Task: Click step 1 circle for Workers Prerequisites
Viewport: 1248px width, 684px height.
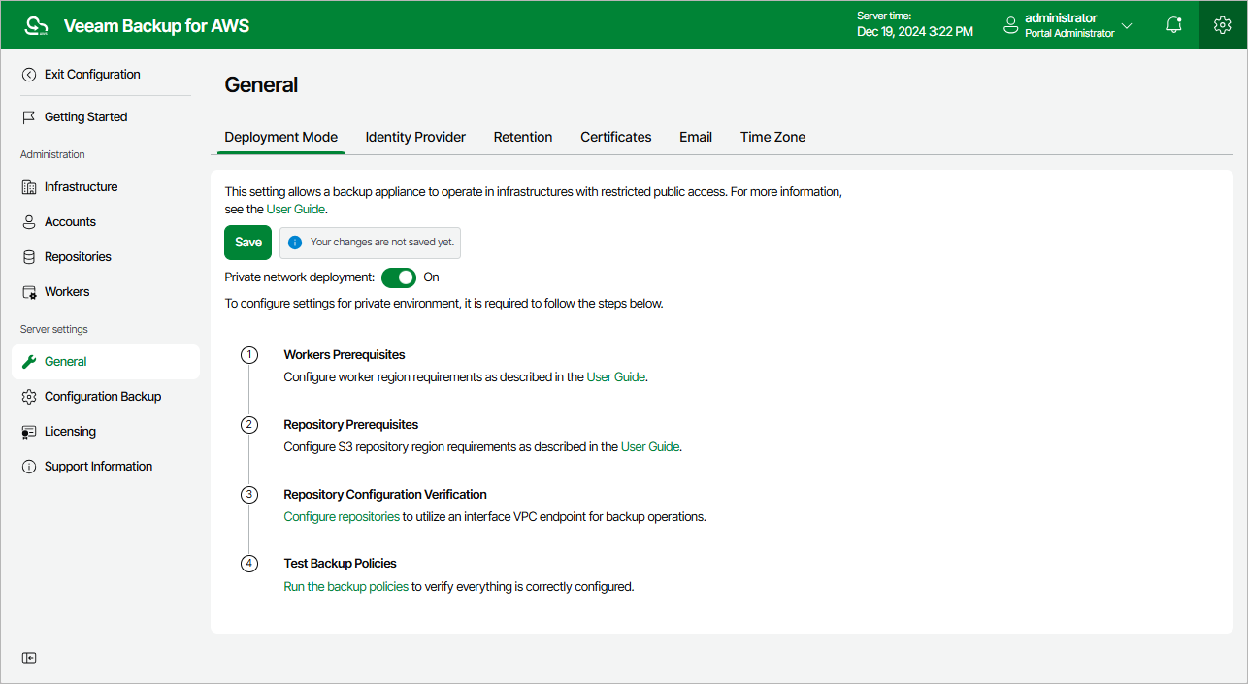Action: 249,355
